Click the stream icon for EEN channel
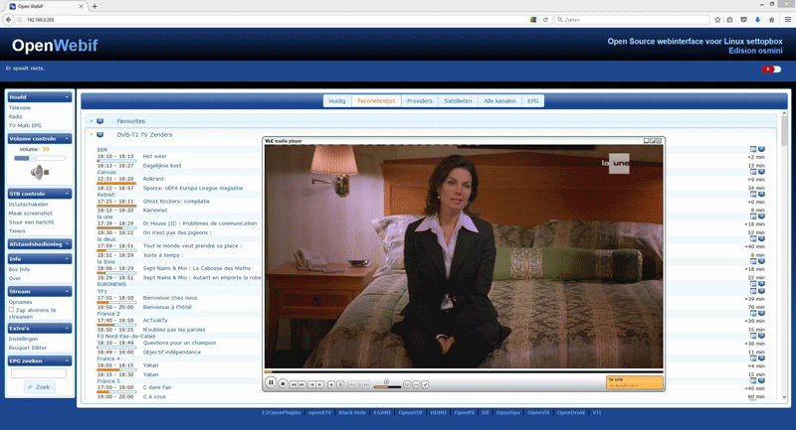Viewport: 796px width, 430px height. click(761, 149)
